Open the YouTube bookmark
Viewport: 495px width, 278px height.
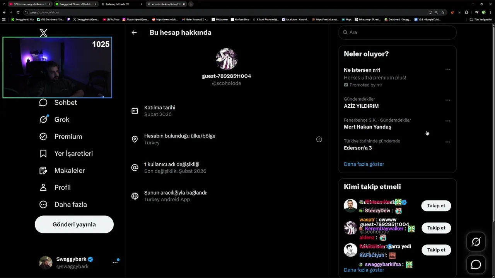point(111,19)
